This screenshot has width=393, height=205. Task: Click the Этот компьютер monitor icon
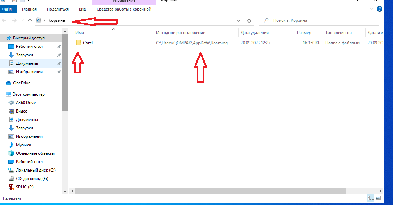(8, 94)
